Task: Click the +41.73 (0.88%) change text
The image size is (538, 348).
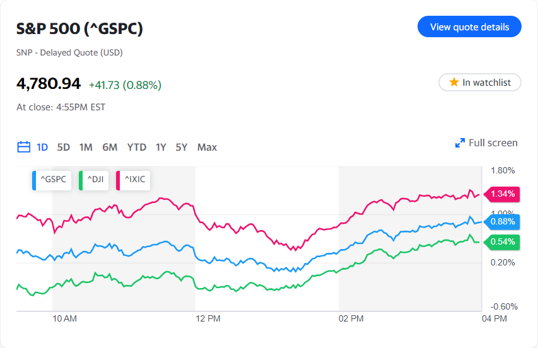Action: [126, 85]
